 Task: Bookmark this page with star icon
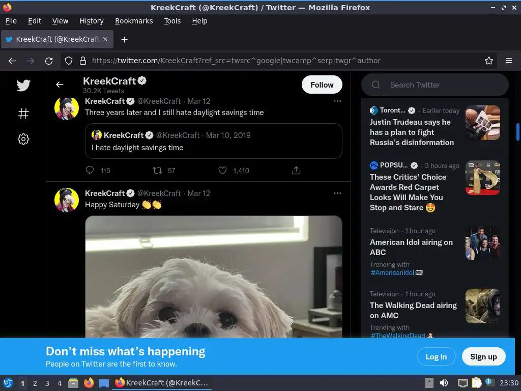point(489,61)
